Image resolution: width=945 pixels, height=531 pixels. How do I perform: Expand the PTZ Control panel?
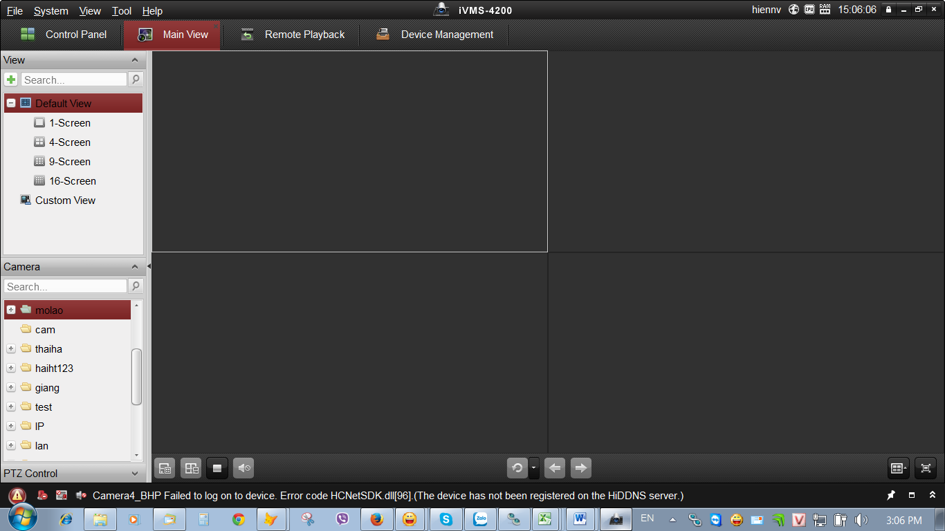135,474
